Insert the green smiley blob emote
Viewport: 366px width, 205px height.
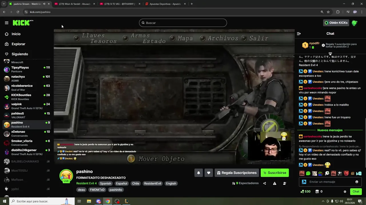308,173
